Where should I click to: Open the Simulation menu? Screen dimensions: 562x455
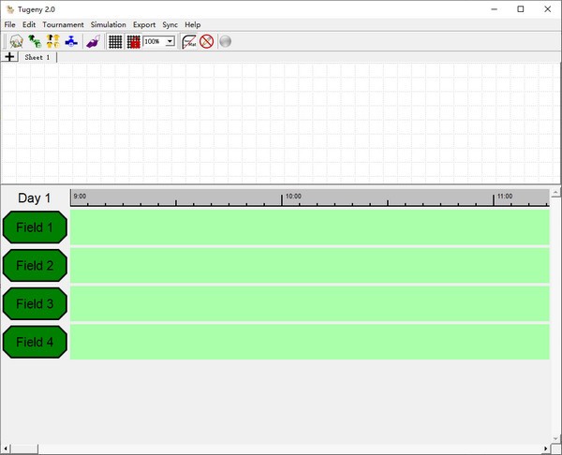click(x=108, y=24)
